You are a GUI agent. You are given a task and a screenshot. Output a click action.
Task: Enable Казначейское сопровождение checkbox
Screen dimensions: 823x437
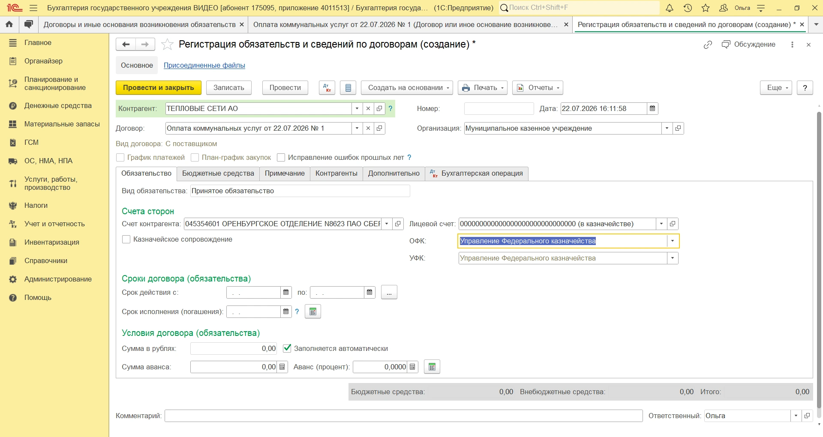[x=126, y=239]
